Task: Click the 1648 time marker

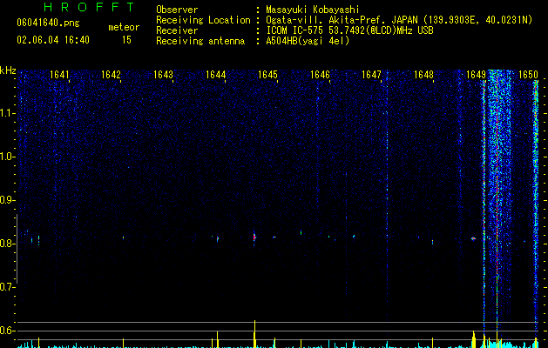Action: [423, 75]
